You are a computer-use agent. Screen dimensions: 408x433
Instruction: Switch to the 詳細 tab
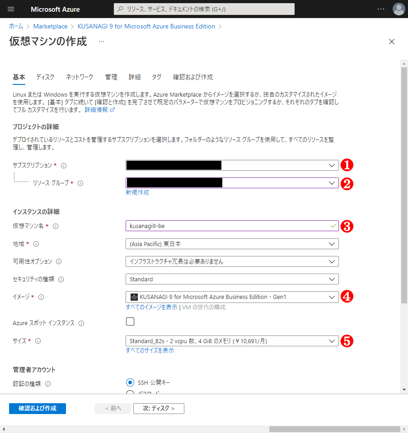click(135, 77)
